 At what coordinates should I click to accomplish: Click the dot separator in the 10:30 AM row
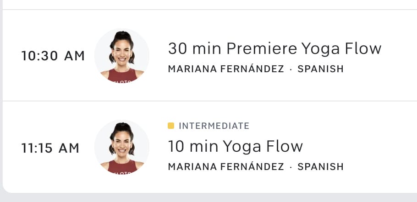(x=291, y=70)
